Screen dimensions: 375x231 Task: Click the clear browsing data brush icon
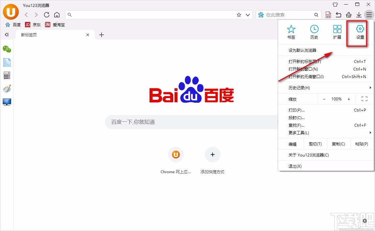click(x=348, y=15)
